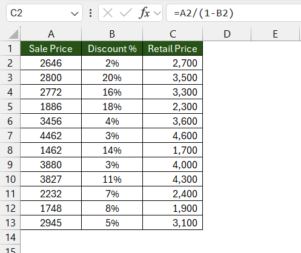The width and height of the screenshot is (301, 253).
Task: Select the cell containing 3456
Action: pos(51,121)
